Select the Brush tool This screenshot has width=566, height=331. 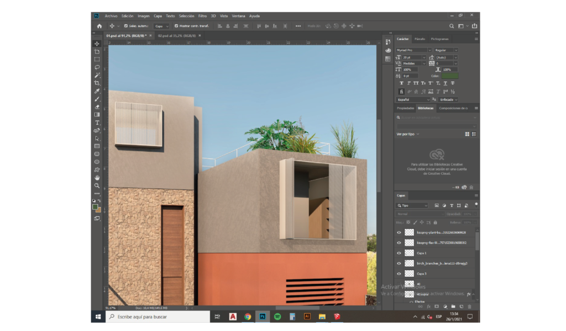coord(97,99)
